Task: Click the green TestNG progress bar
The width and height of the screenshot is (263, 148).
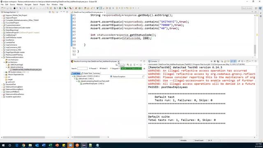Action: [131, 69]
